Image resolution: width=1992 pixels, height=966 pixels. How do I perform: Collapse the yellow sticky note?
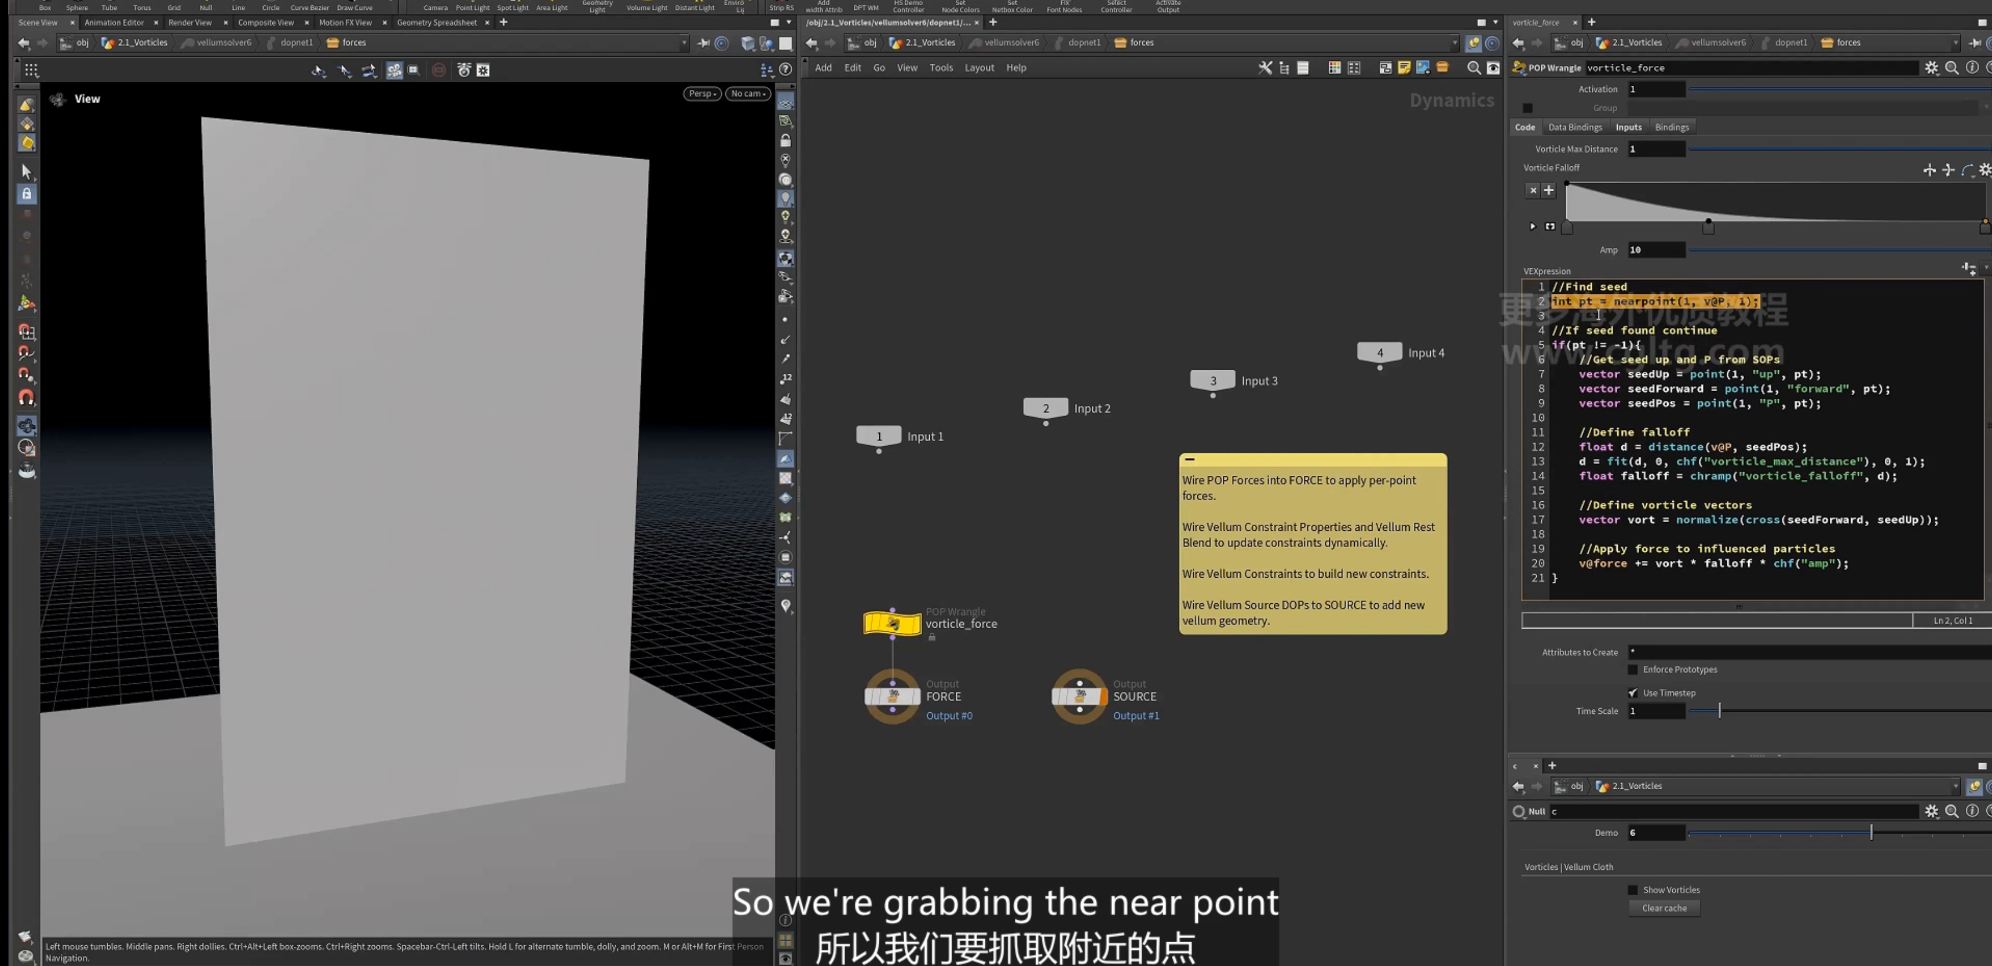coord(1190,460)
